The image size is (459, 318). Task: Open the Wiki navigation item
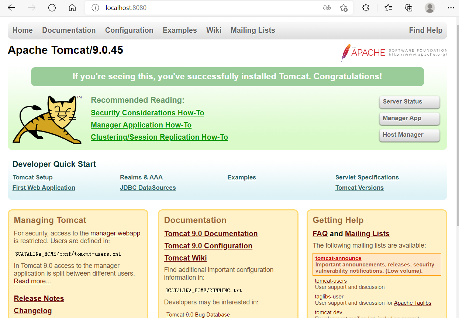(x=214, y=31)
